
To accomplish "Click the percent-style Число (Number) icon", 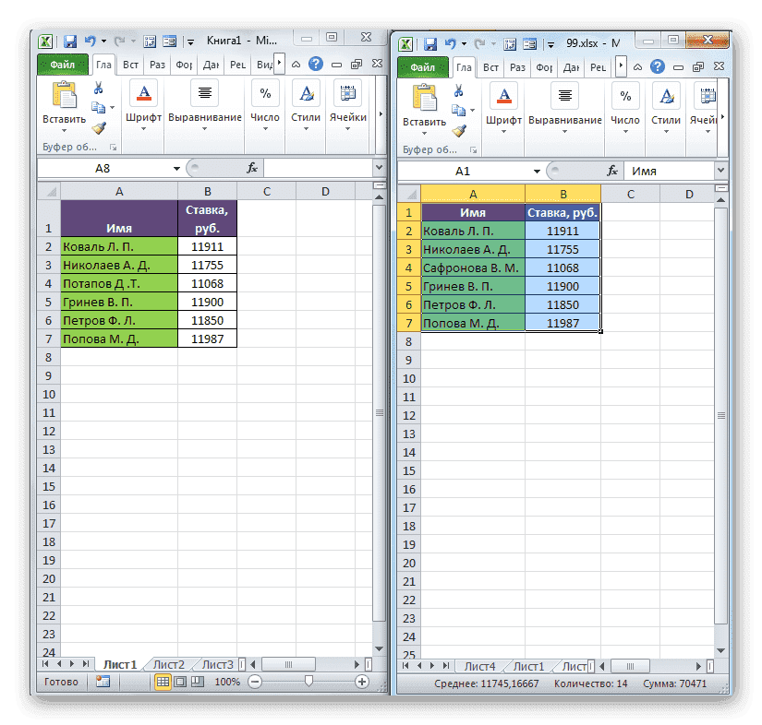I will [x=265, y=91].
